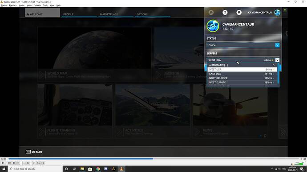Toggle VLC fullscreen button
The width and height of the screenshot is (307, 172).
24,163
